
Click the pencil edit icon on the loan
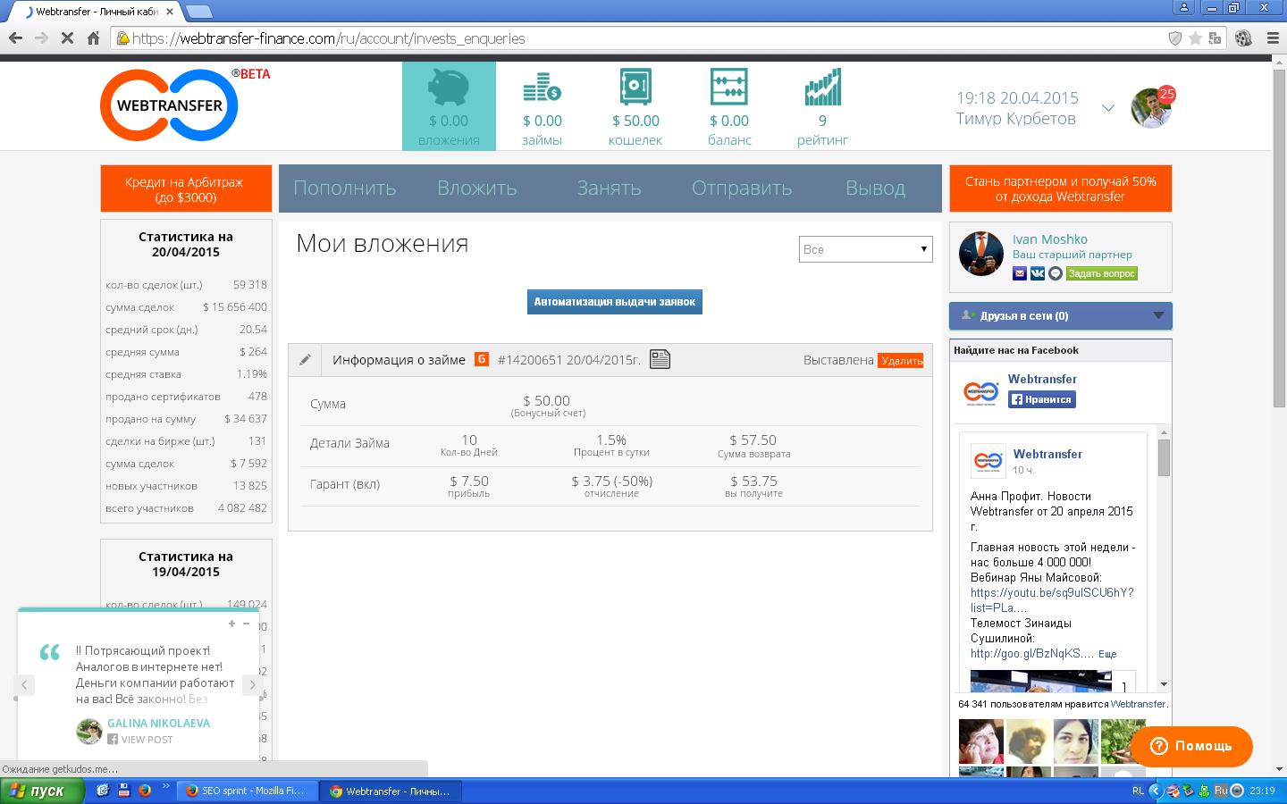click(x=305, y=359)
